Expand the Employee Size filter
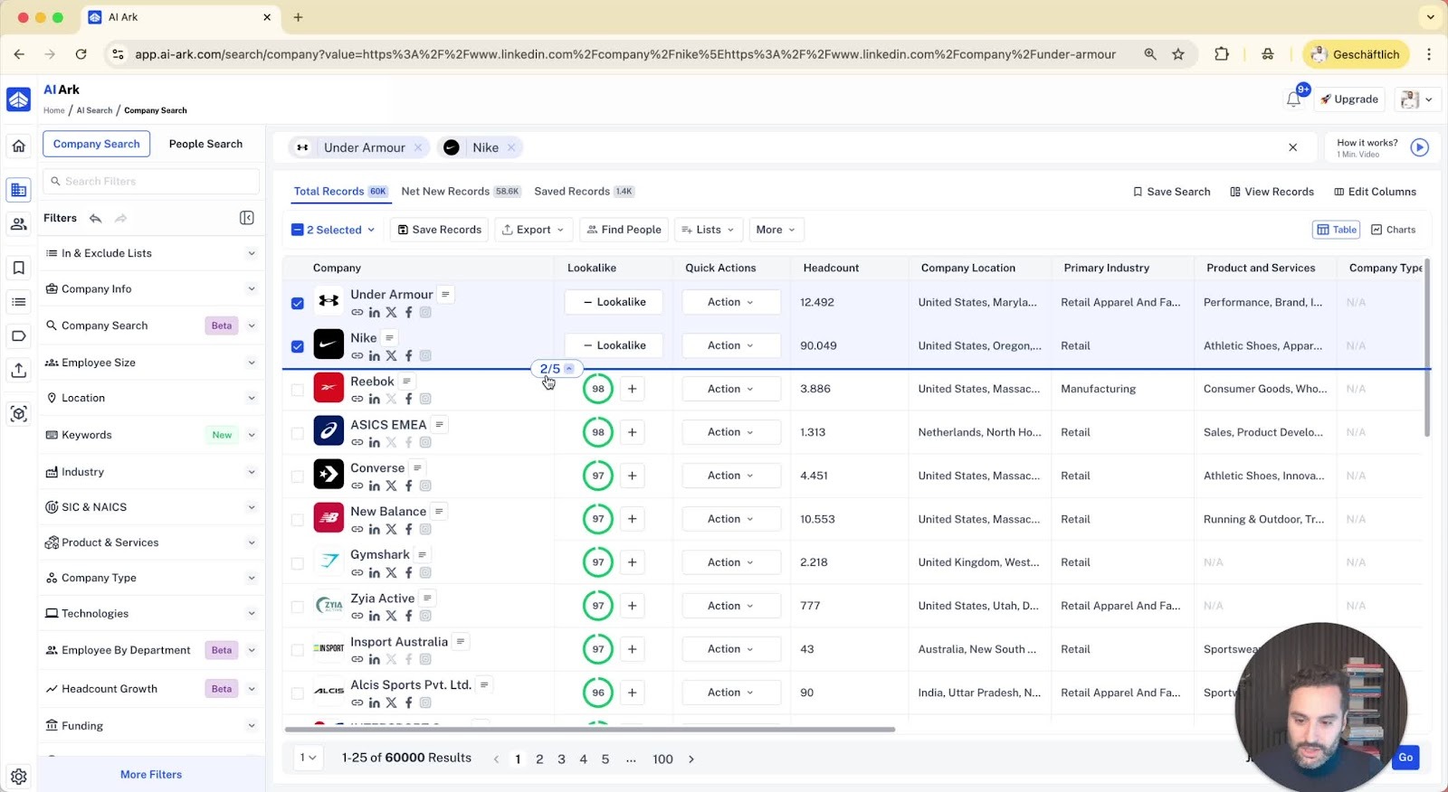This screenshot has width=1448, height=792. pyautogui.click(x=150, y=363)
